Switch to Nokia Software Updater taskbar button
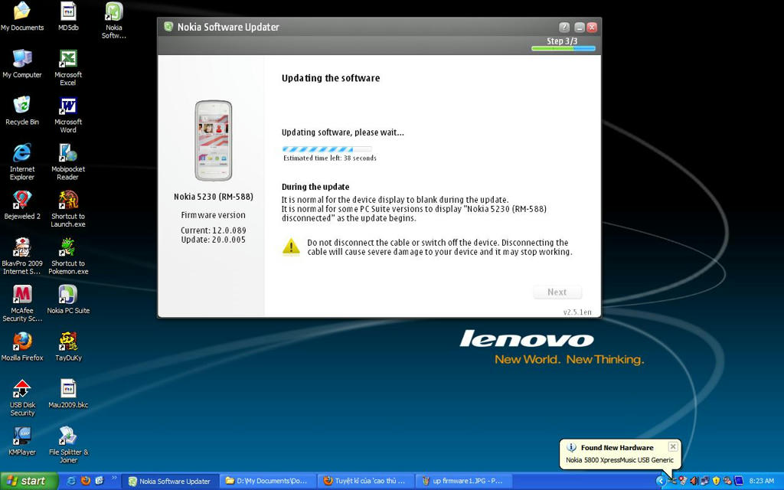784x490 pixels. [170, 481]
